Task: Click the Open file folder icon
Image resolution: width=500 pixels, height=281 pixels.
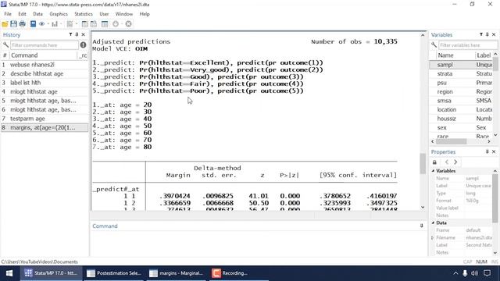Action: coord(5,24)
